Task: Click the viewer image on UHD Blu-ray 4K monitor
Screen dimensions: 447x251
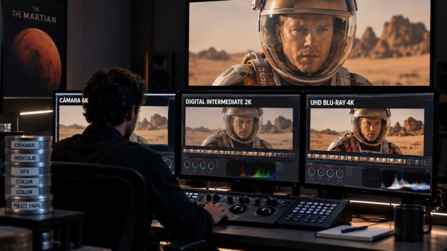Action: [367, 132]
